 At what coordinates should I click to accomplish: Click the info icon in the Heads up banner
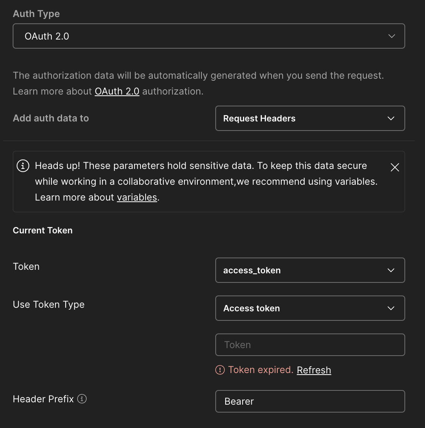pyautogui.click(x=23, y=166)
